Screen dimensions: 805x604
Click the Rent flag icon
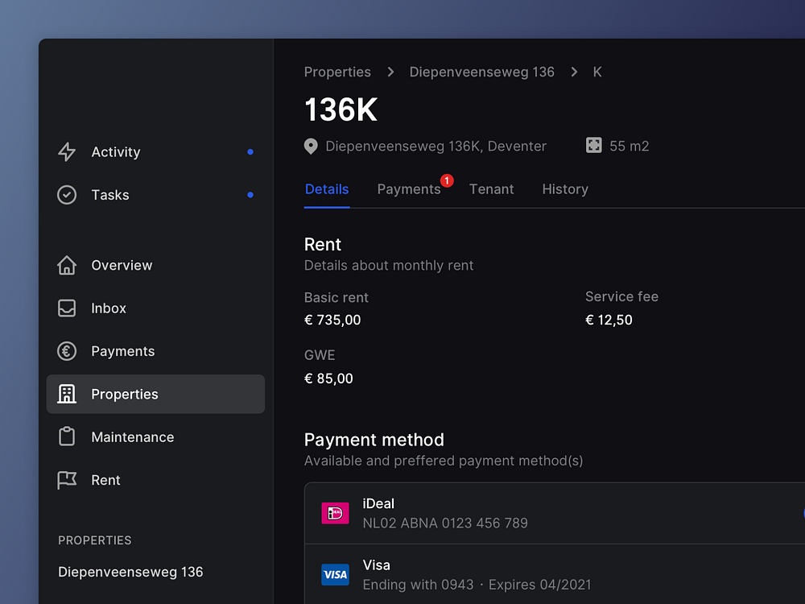(x=67, y=480)
